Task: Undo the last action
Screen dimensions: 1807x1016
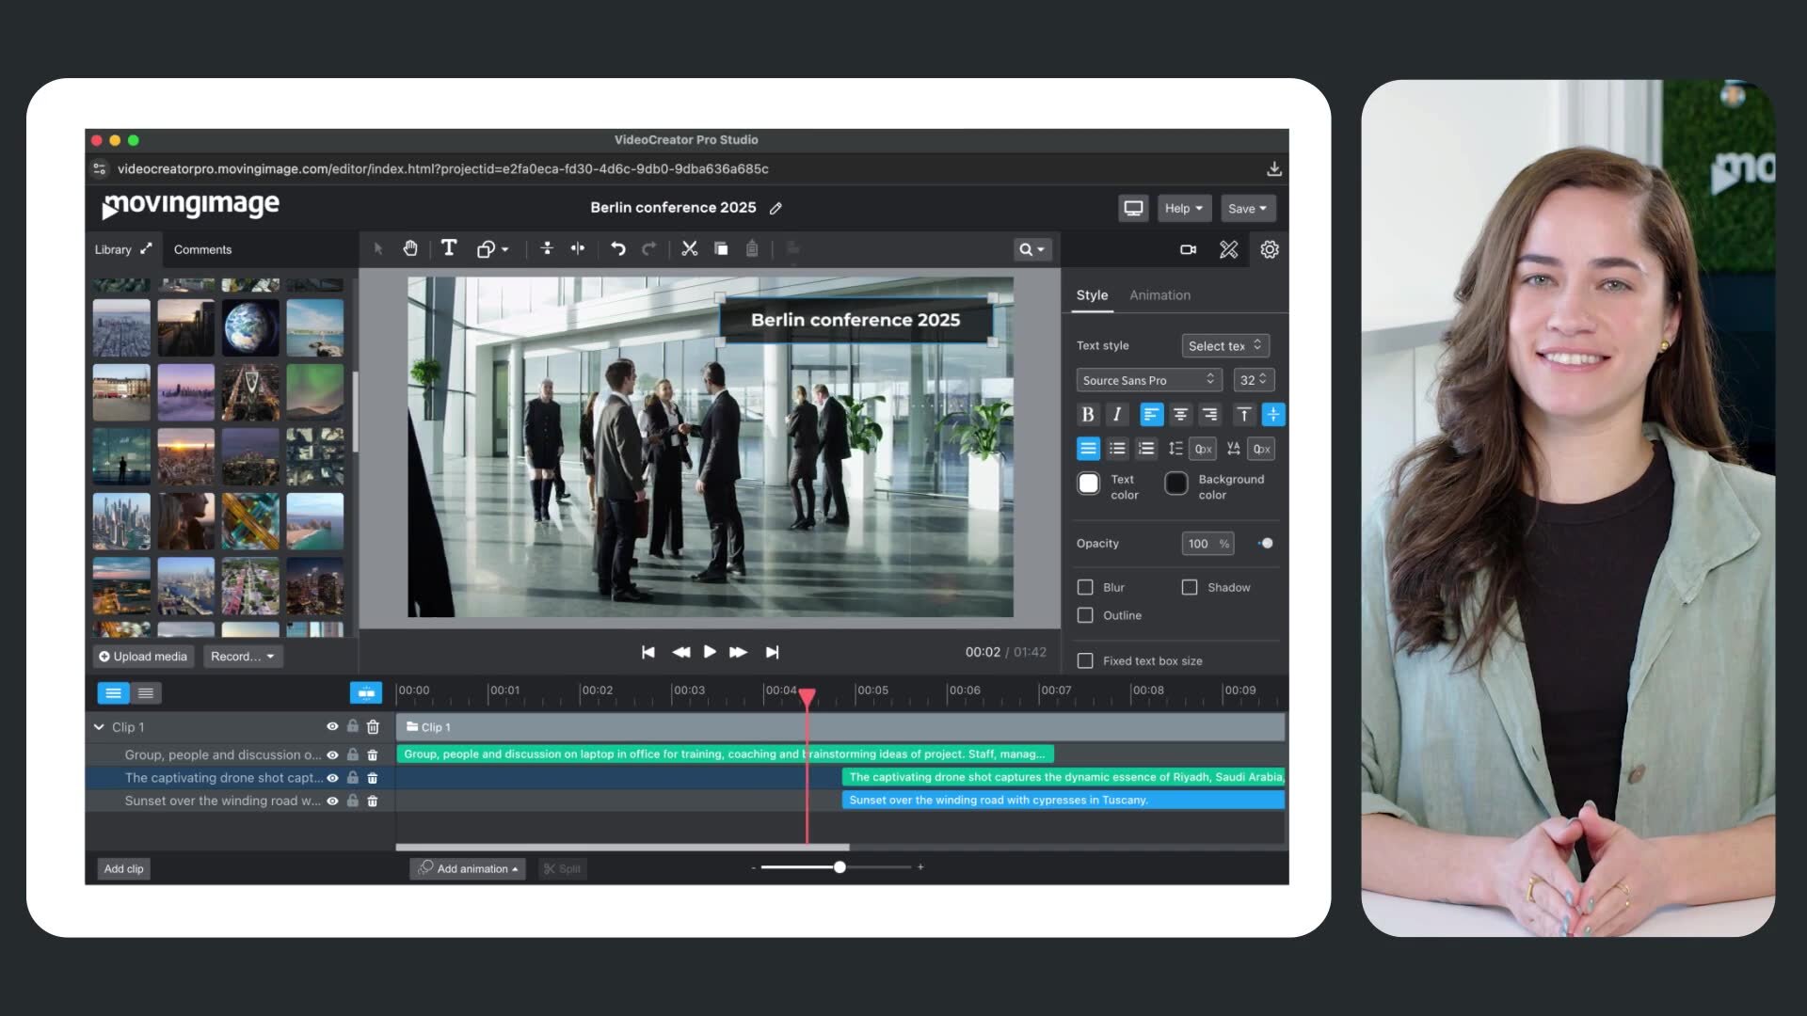Action: 618,248
